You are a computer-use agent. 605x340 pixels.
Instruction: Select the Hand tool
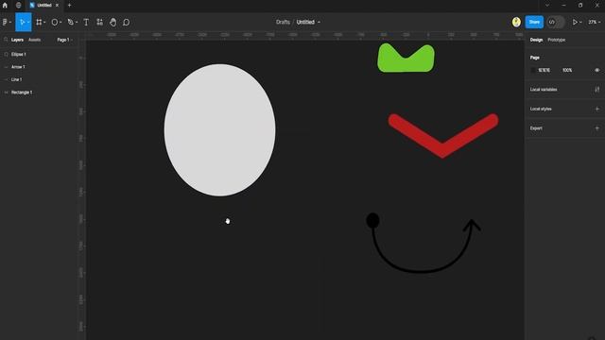click(x=112, y=23)
